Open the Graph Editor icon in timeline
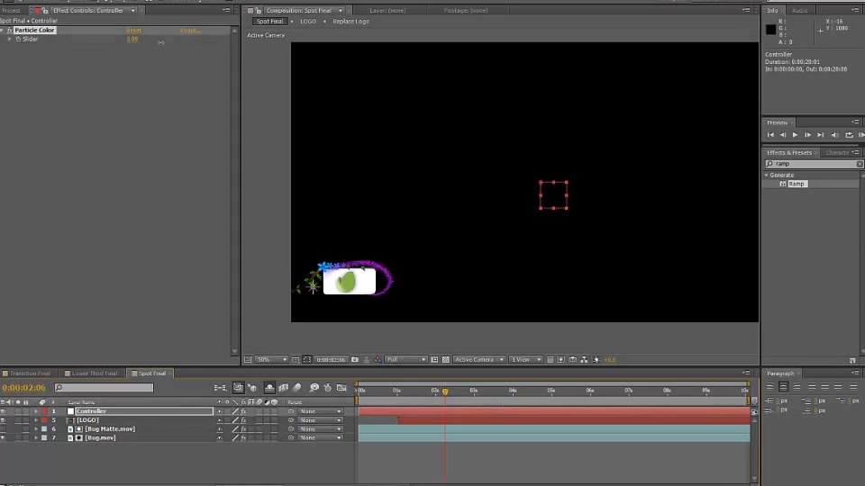 click(342, 388)
